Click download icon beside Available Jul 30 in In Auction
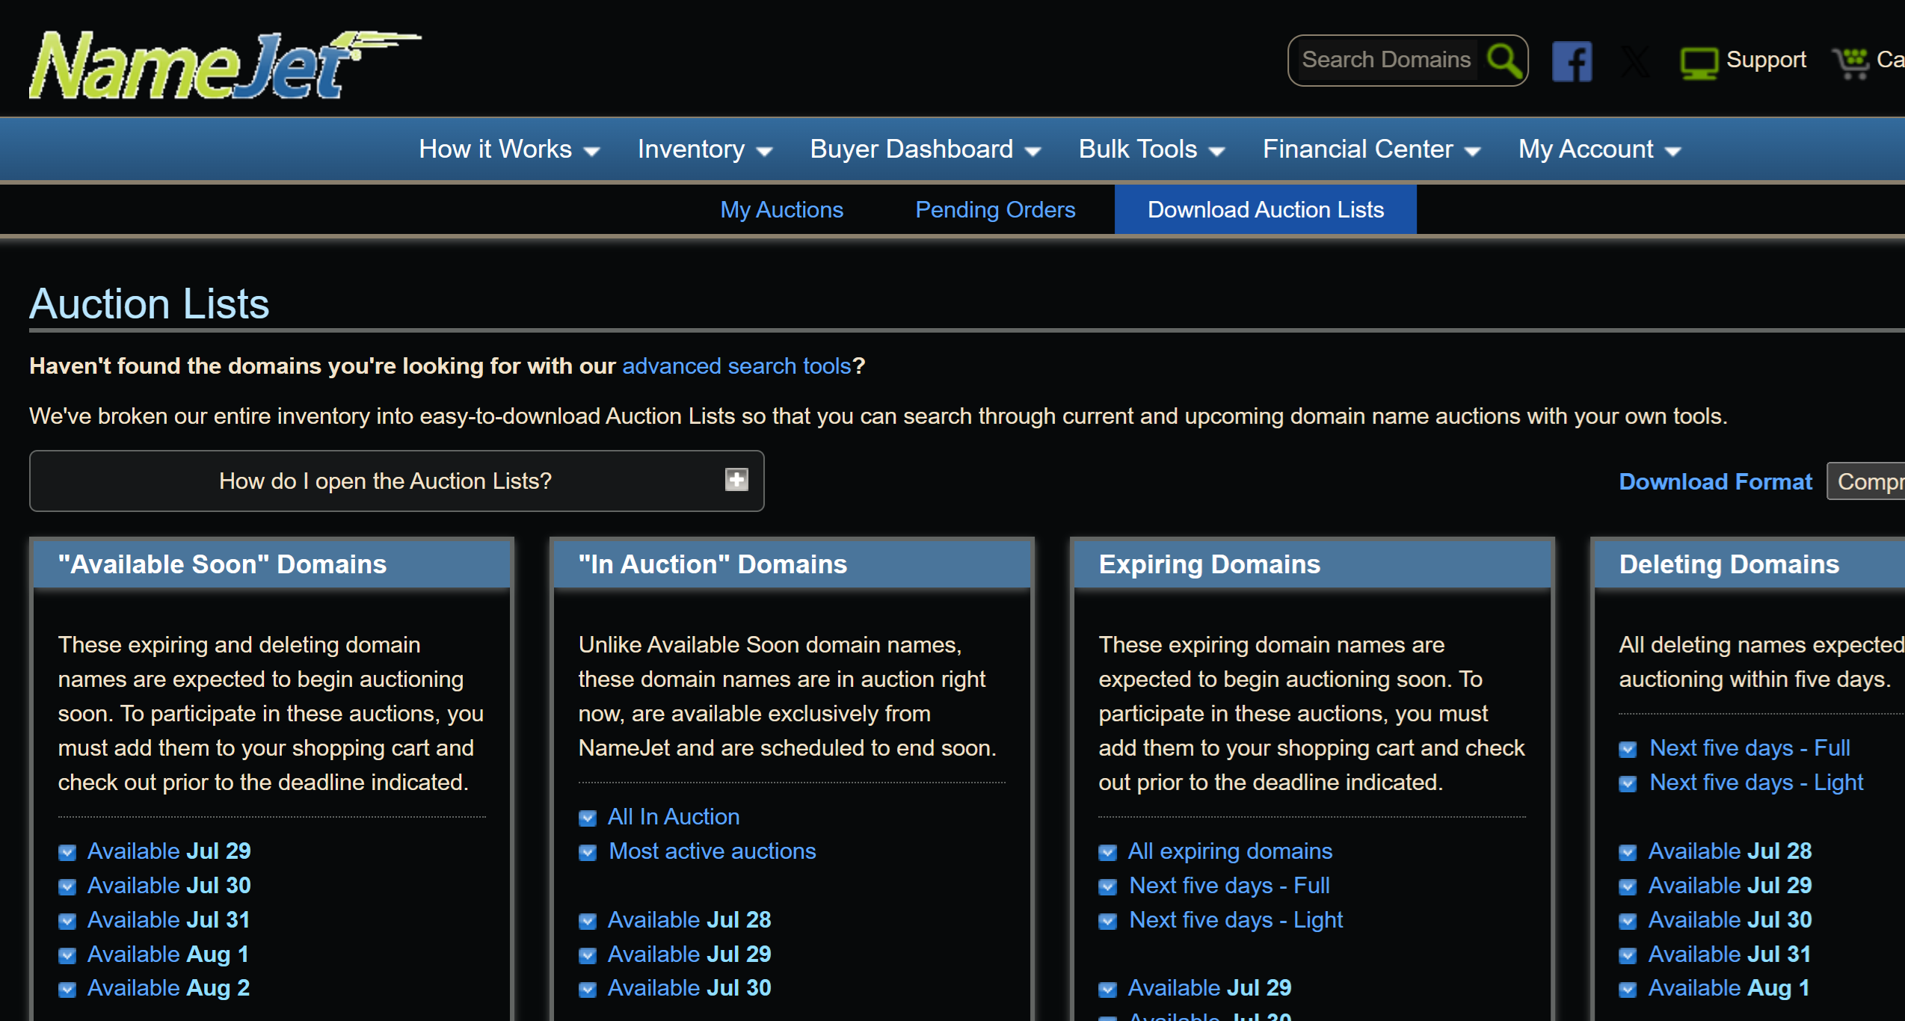The image size is (1905, 1021). tap(588, 990)
